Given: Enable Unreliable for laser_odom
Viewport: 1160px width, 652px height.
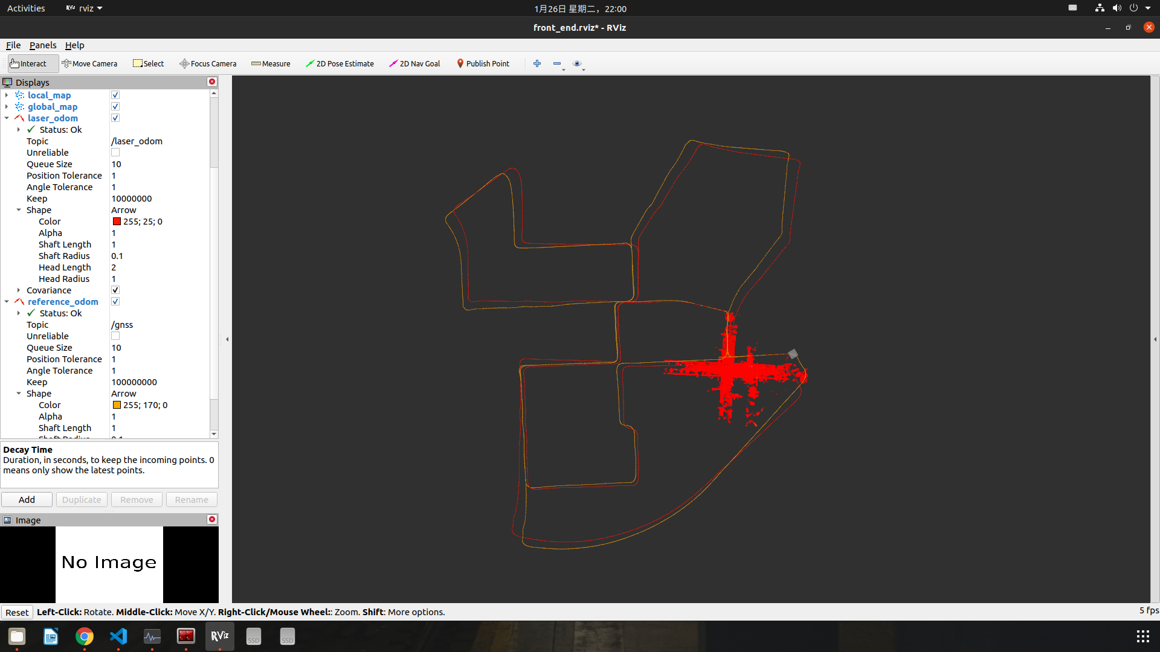Looking at the screenshot, I should point(115,152).
